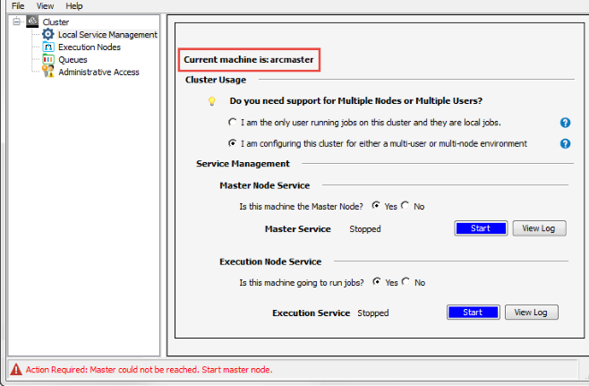The height and width of the screenshot is (386, 589).
Task: Click the Queues icon
Action: tap(48, 59)
